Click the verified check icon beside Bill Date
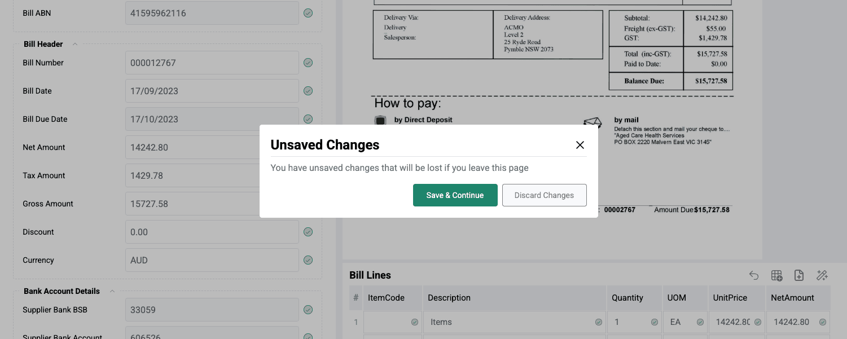Viewport: 847px width, 339px height. click(308, 91)
